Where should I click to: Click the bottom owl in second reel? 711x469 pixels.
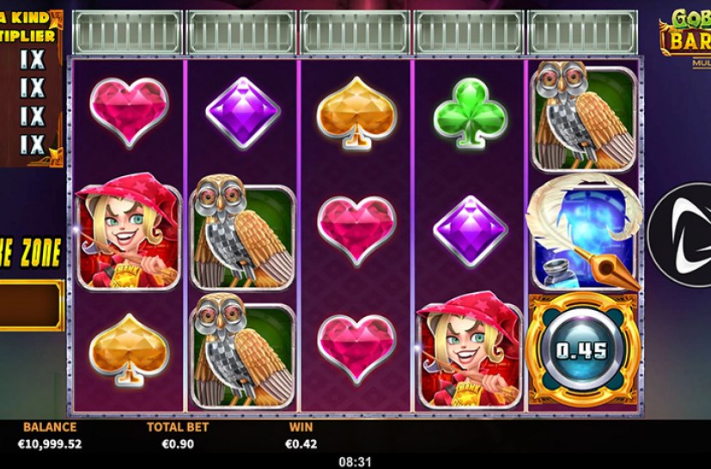pyautogui.click(x=243, y=350)
